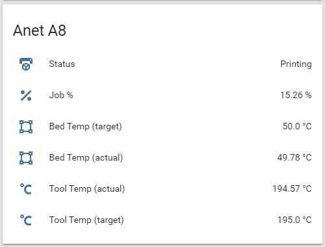Click the Printing status value
This screenshot has width=325, height=247.
point(296,64)
